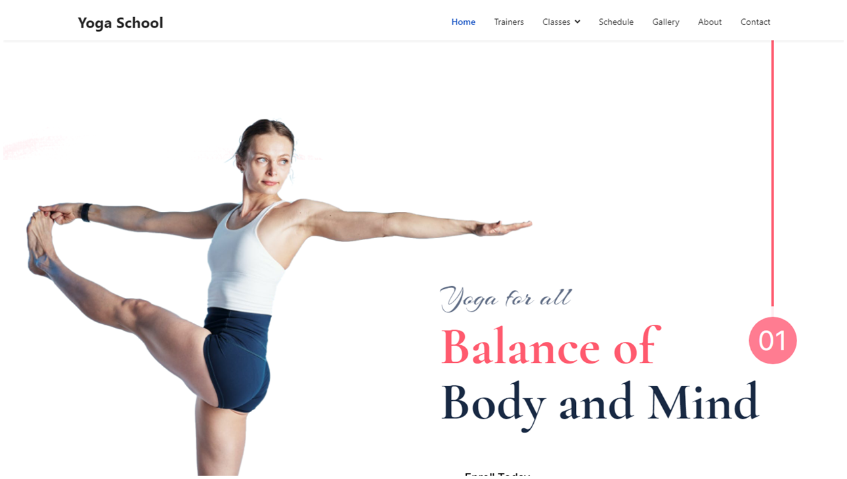Click the partially visible Enroll Today button
This screenshot has height=479, width=847.
click(x=497, y=474)
